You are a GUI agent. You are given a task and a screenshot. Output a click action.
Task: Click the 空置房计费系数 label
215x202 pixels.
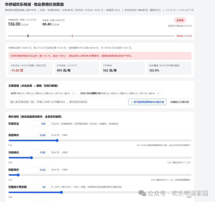tap(18, 187)
